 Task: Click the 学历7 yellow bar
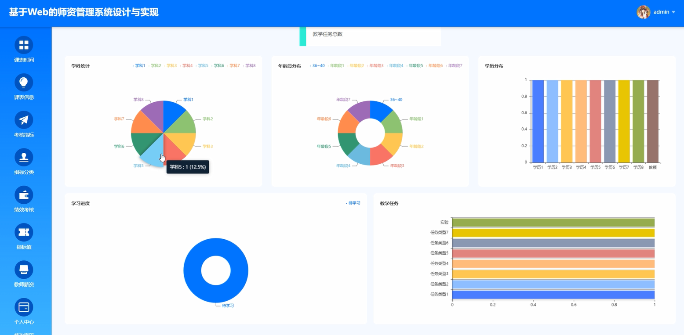[x=624, y=121]
